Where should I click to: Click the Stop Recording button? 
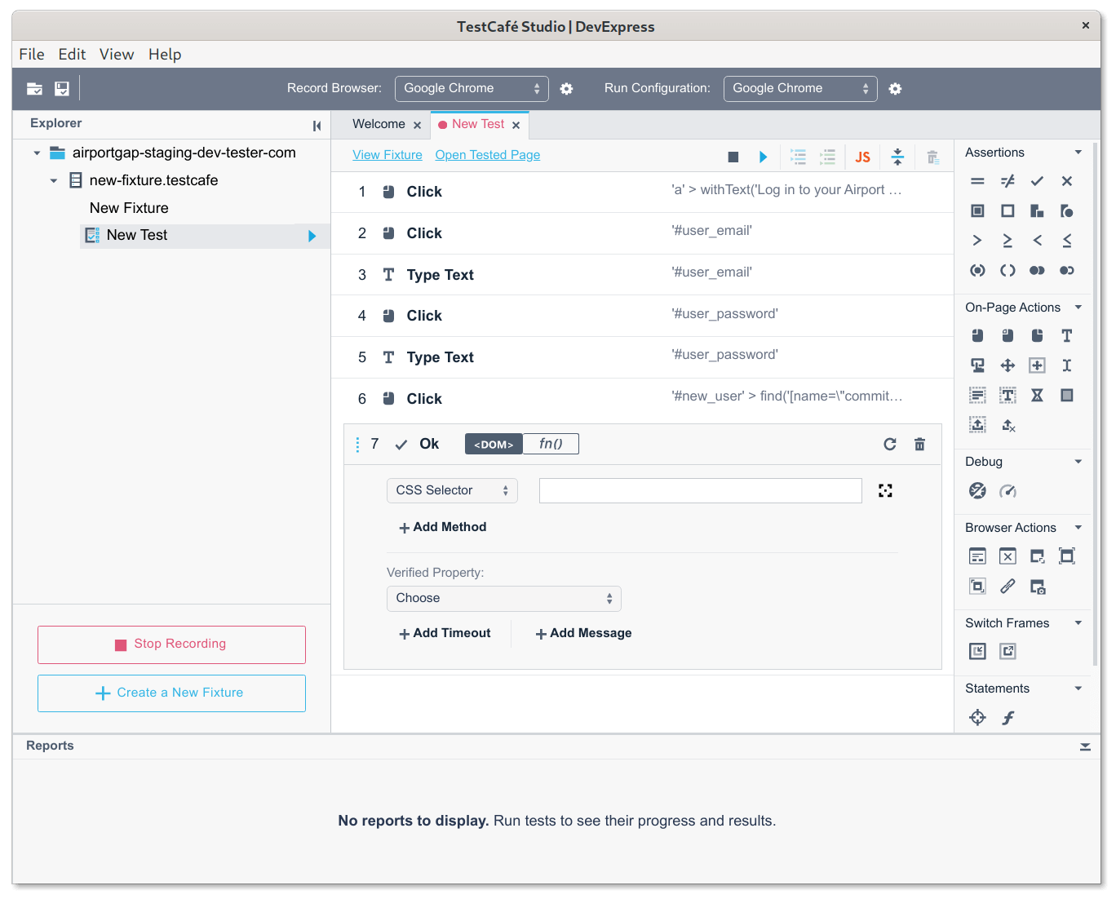171,644
